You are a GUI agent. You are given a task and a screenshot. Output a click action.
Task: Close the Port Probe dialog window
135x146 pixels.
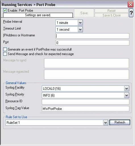[x=130, y=4]
